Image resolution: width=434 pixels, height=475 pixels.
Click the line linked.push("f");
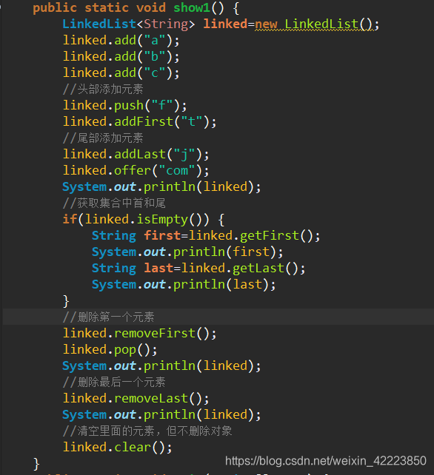point(124,105)
